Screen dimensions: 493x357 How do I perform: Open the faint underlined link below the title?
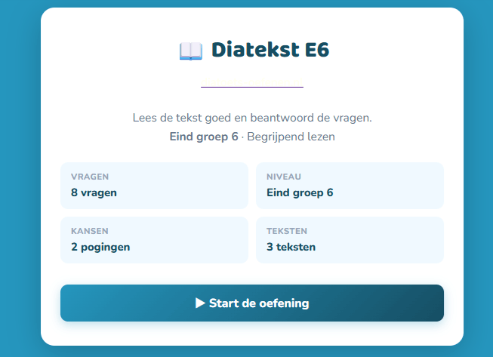(x=252, y=81)
